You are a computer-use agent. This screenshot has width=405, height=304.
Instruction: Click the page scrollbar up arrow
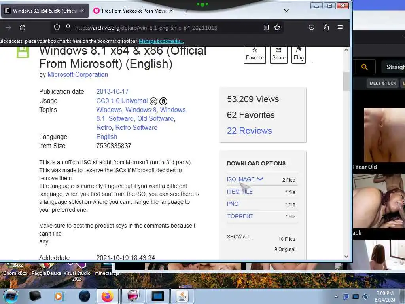pyautogui.click(x=346, y=50)
